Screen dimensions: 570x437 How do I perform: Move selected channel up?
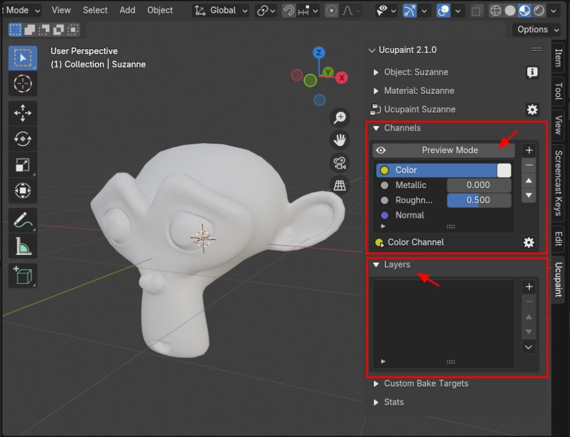[x=529, y=181]
